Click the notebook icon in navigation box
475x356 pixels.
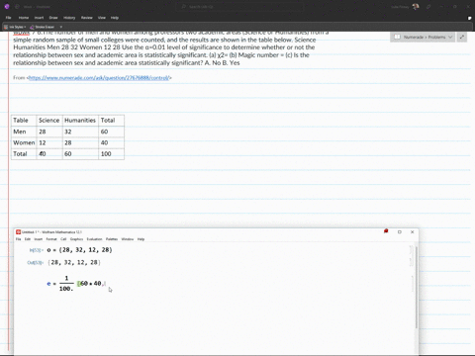click(x=397, y=37)
